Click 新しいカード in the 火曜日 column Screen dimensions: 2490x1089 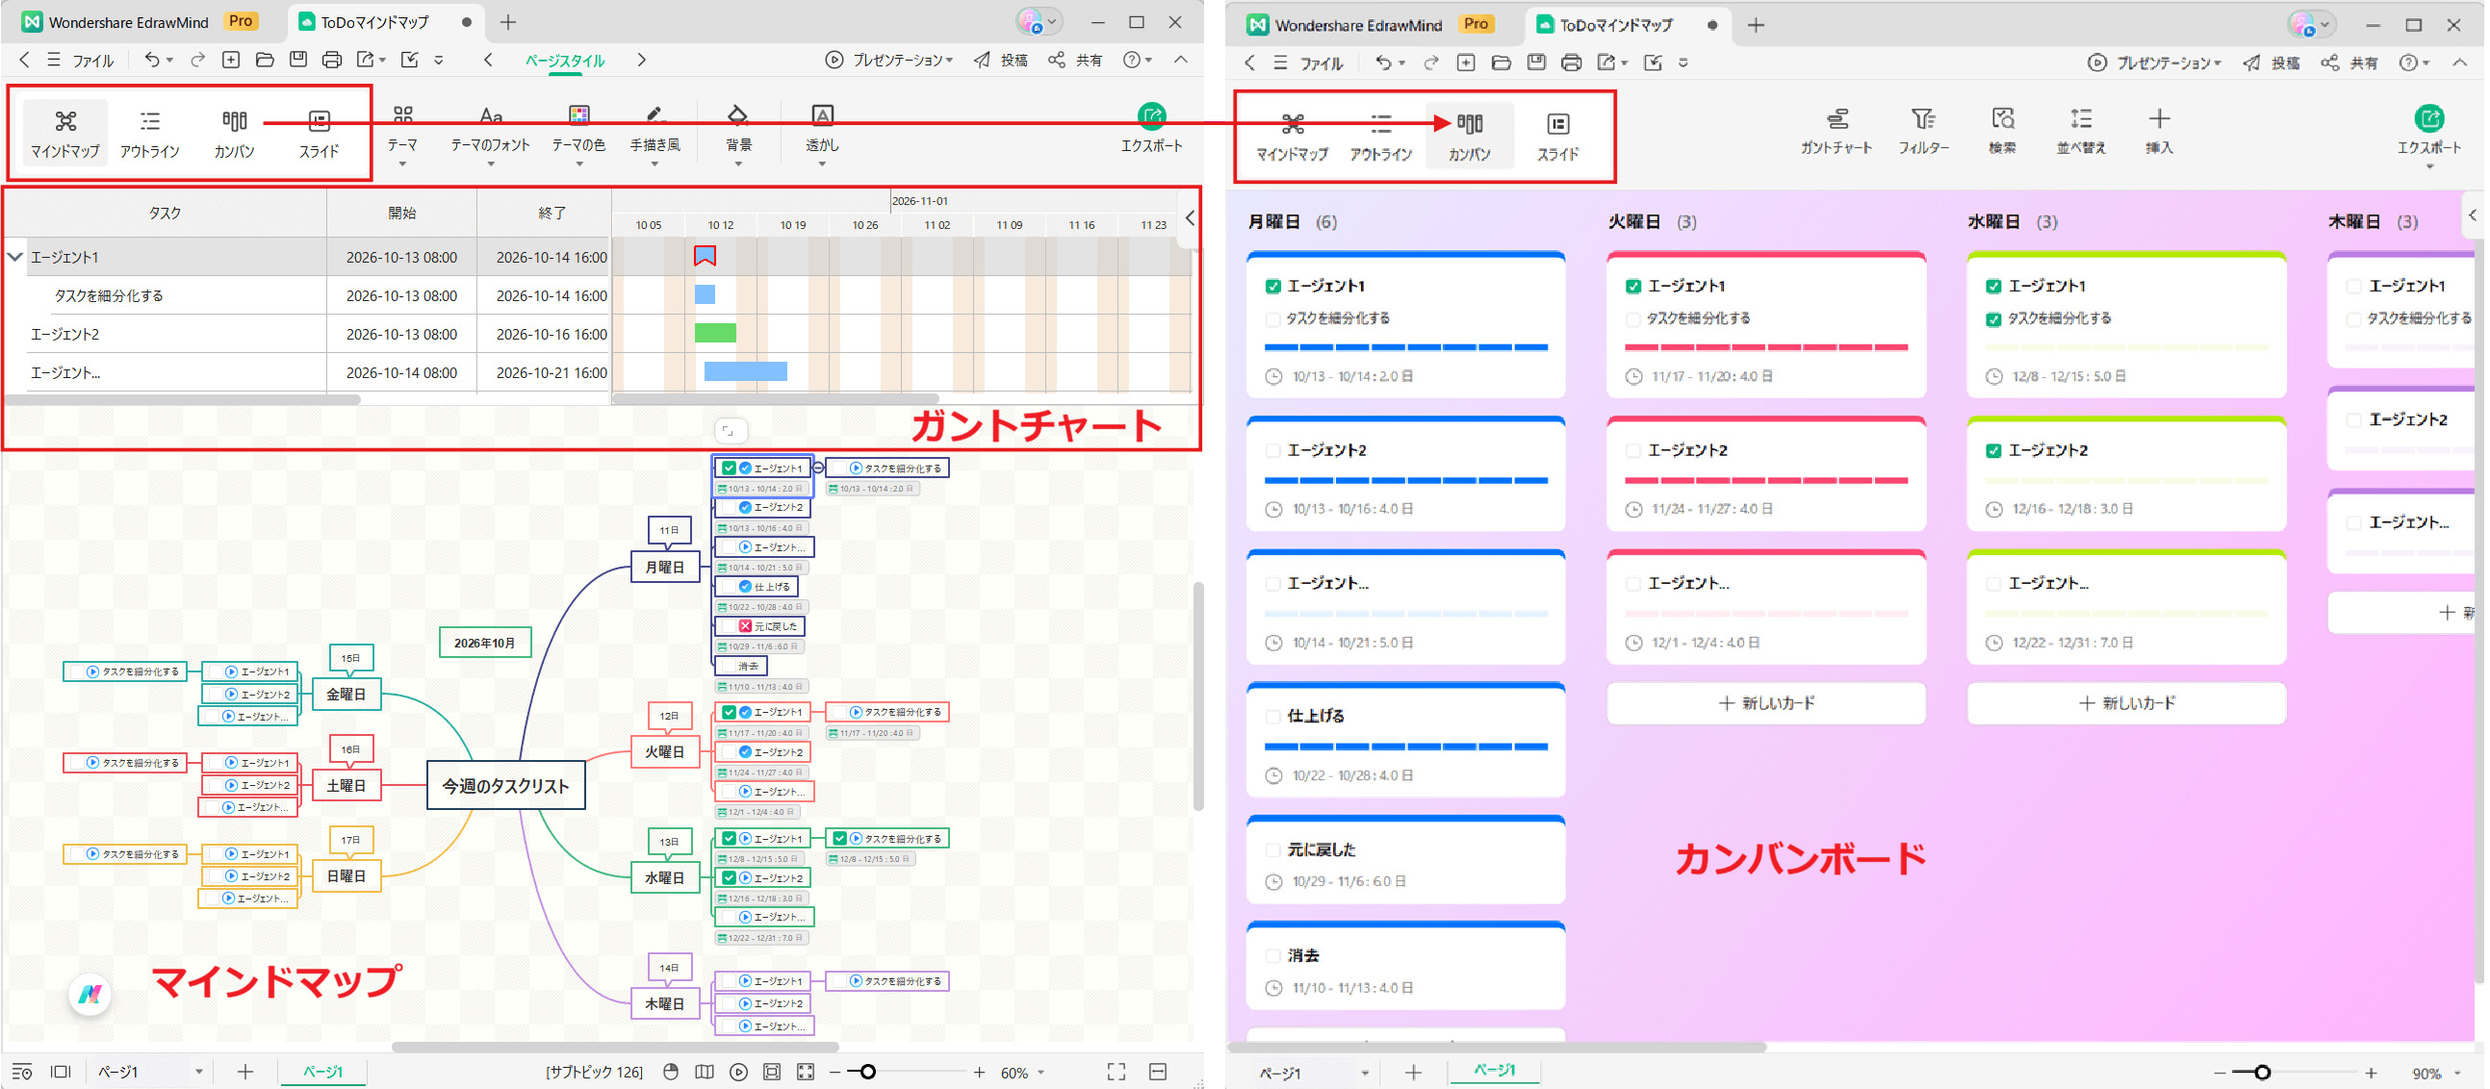1766,702
